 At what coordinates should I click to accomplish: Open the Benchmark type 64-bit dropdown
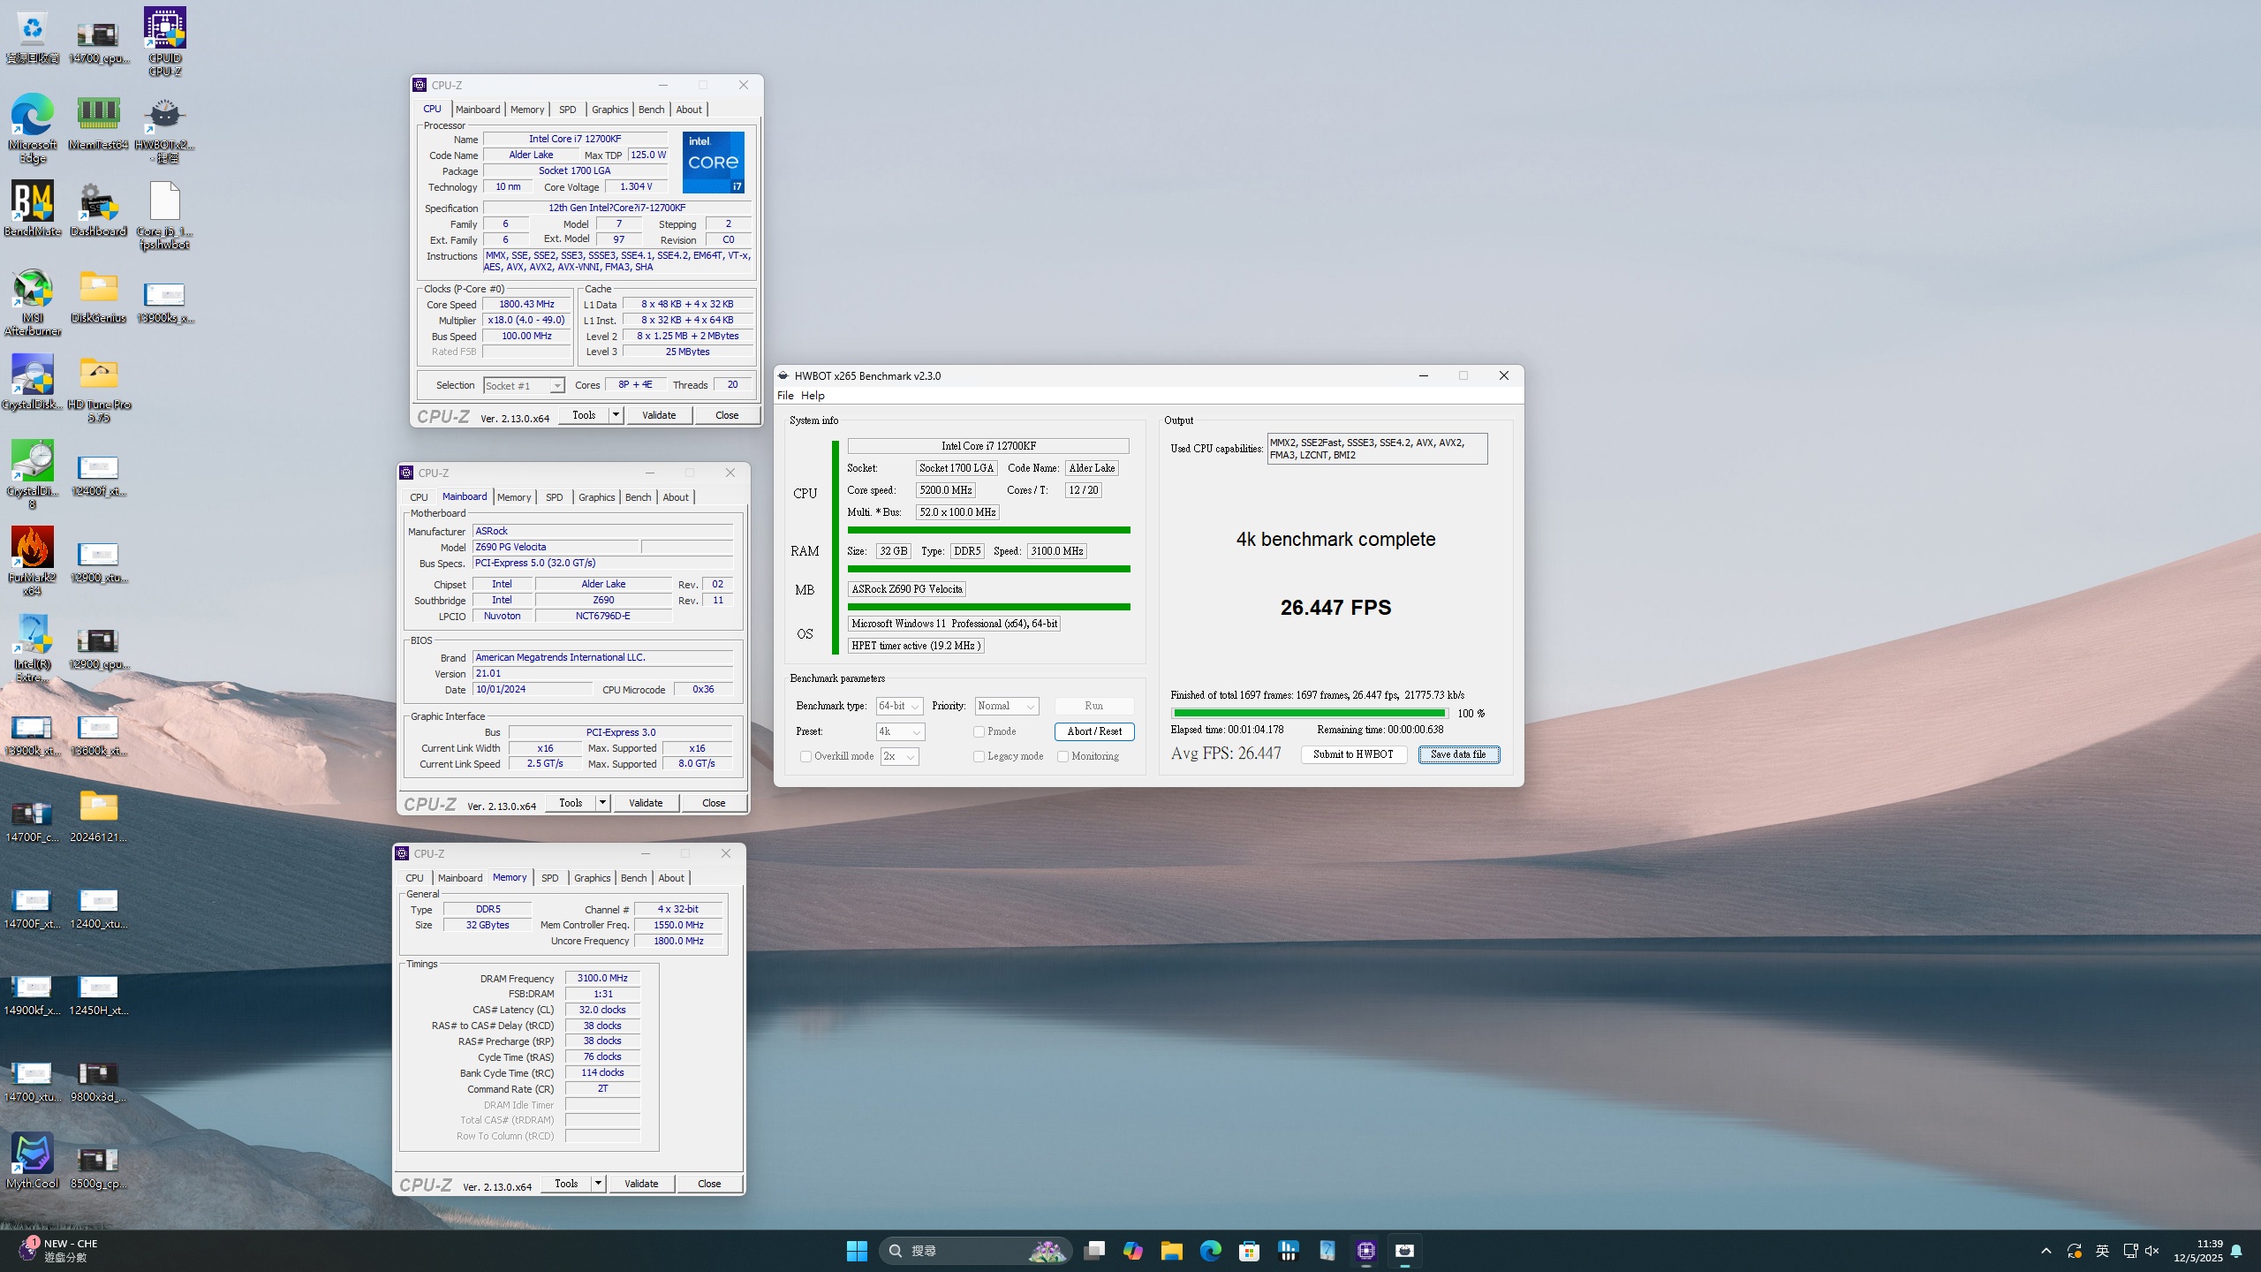[900, 706]
